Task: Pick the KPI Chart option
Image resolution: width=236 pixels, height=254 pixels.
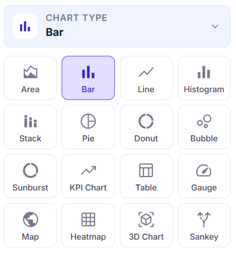Action: point(88,176)
